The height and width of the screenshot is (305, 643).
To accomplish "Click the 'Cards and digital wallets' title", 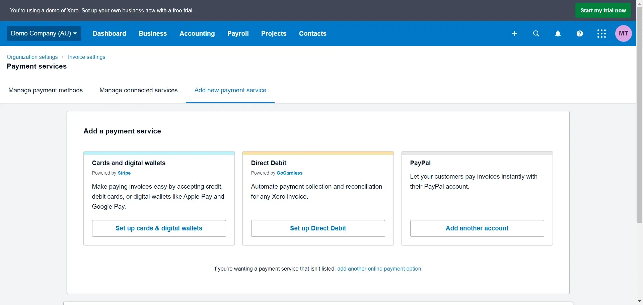I will click(x=129, y=163).
